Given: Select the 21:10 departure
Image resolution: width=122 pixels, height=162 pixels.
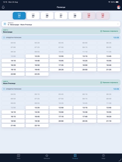Looking at the screenshot, I should pos(109,121).
